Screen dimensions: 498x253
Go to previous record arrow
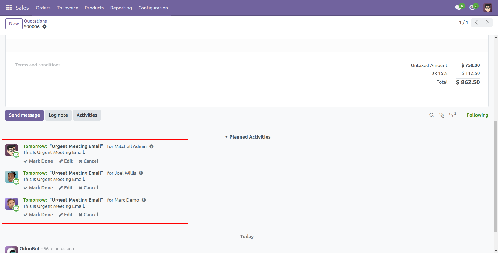(476, 22)
